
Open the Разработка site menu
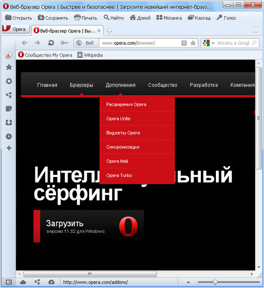pyautogui.click(x=204, y=85)
